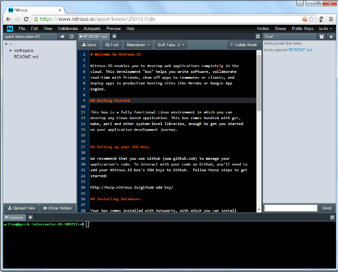Close the README.md editor tab
Viewport: 338px width, 272px height.
pos(81,37)
